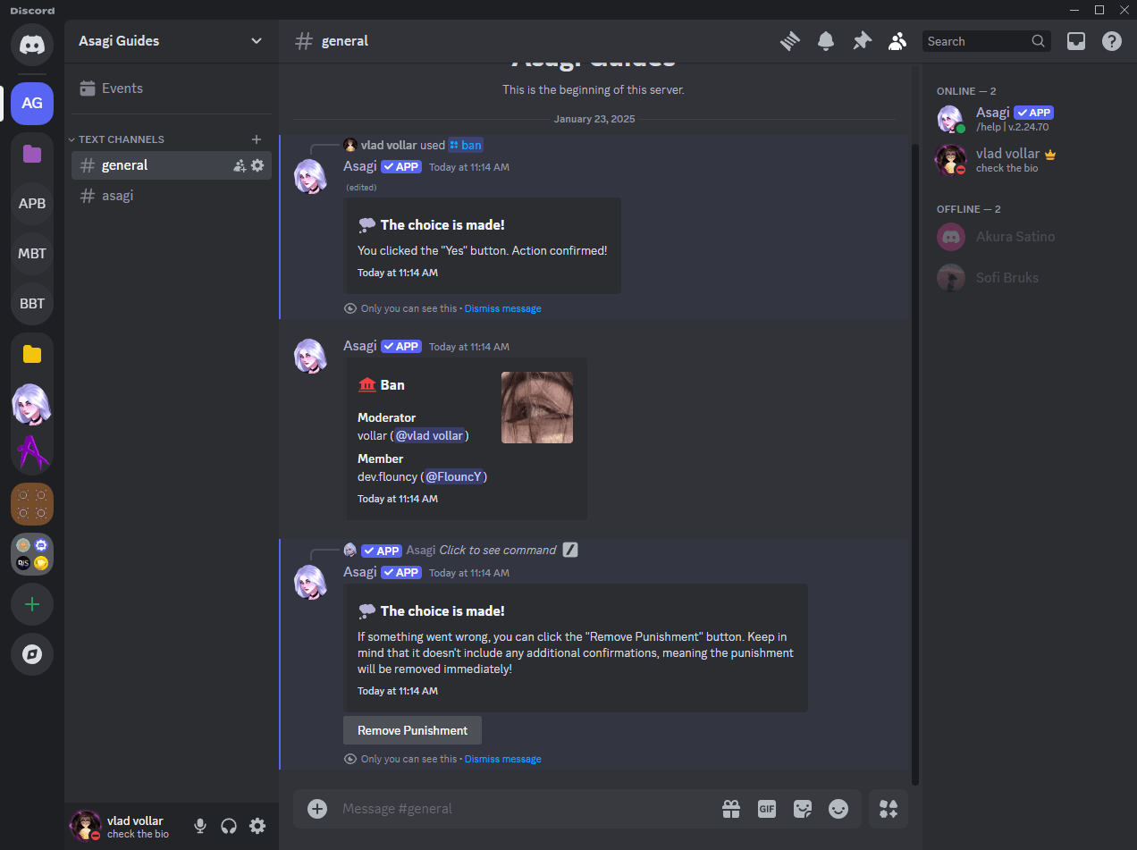Expand the folder with four small server icons
Screen dimensions: 1137x850
click(x=32, y=554)
